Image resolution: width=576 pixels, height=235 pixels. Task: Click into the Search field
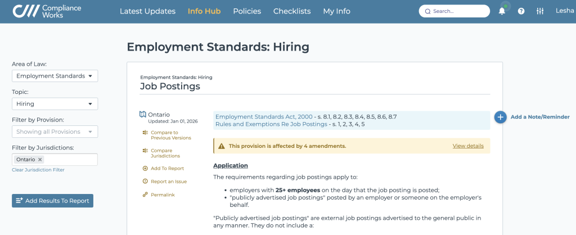point(454,11)
